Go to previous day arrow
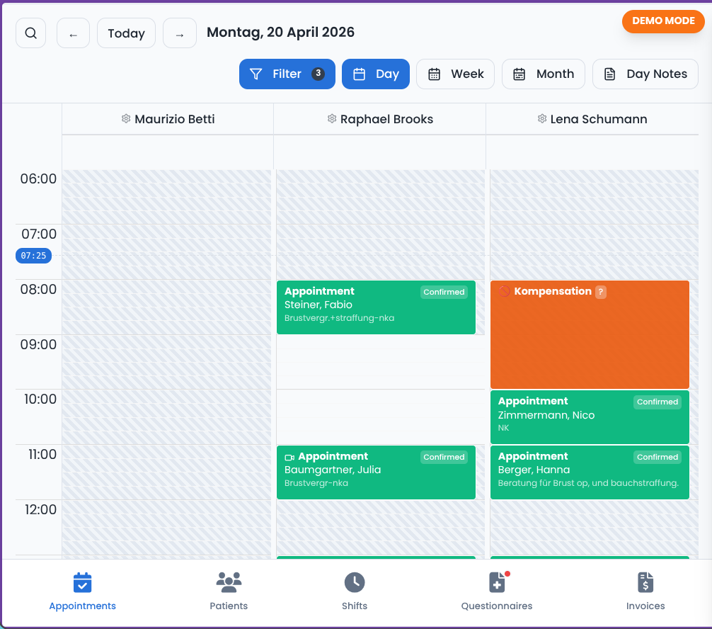The width and height of the screenshot is (712, 629). click(x=73, y=33)
